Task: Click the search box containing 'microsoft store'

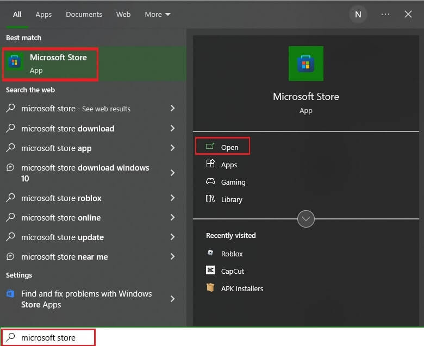Action: click(212, 337)
